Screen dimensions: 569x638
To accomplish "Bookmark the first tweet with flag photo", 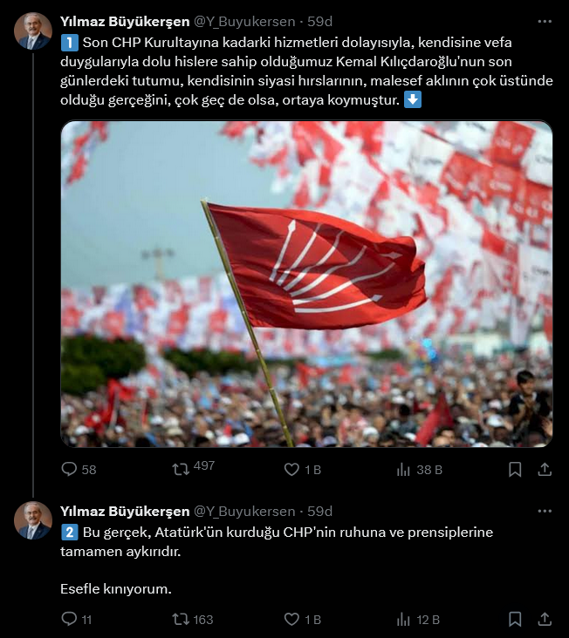I will [x=515, y=470].
